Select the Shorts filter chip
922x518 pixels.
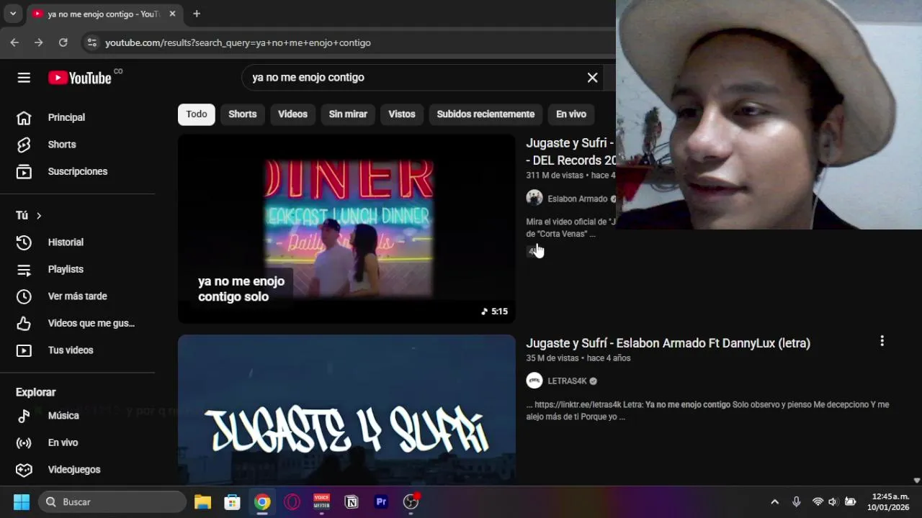(x=243, y=114)
